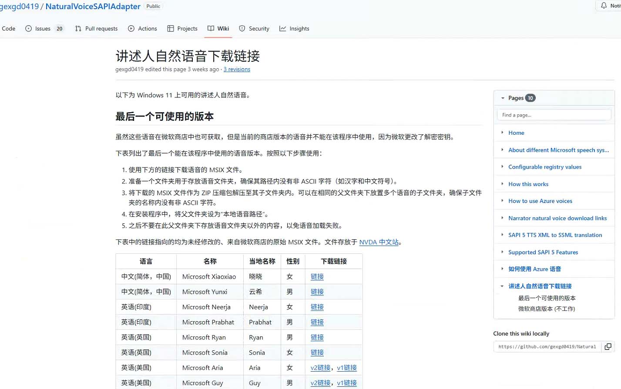Expand the Home page arrow
The image size is (621, 389).
coord(502,133)
